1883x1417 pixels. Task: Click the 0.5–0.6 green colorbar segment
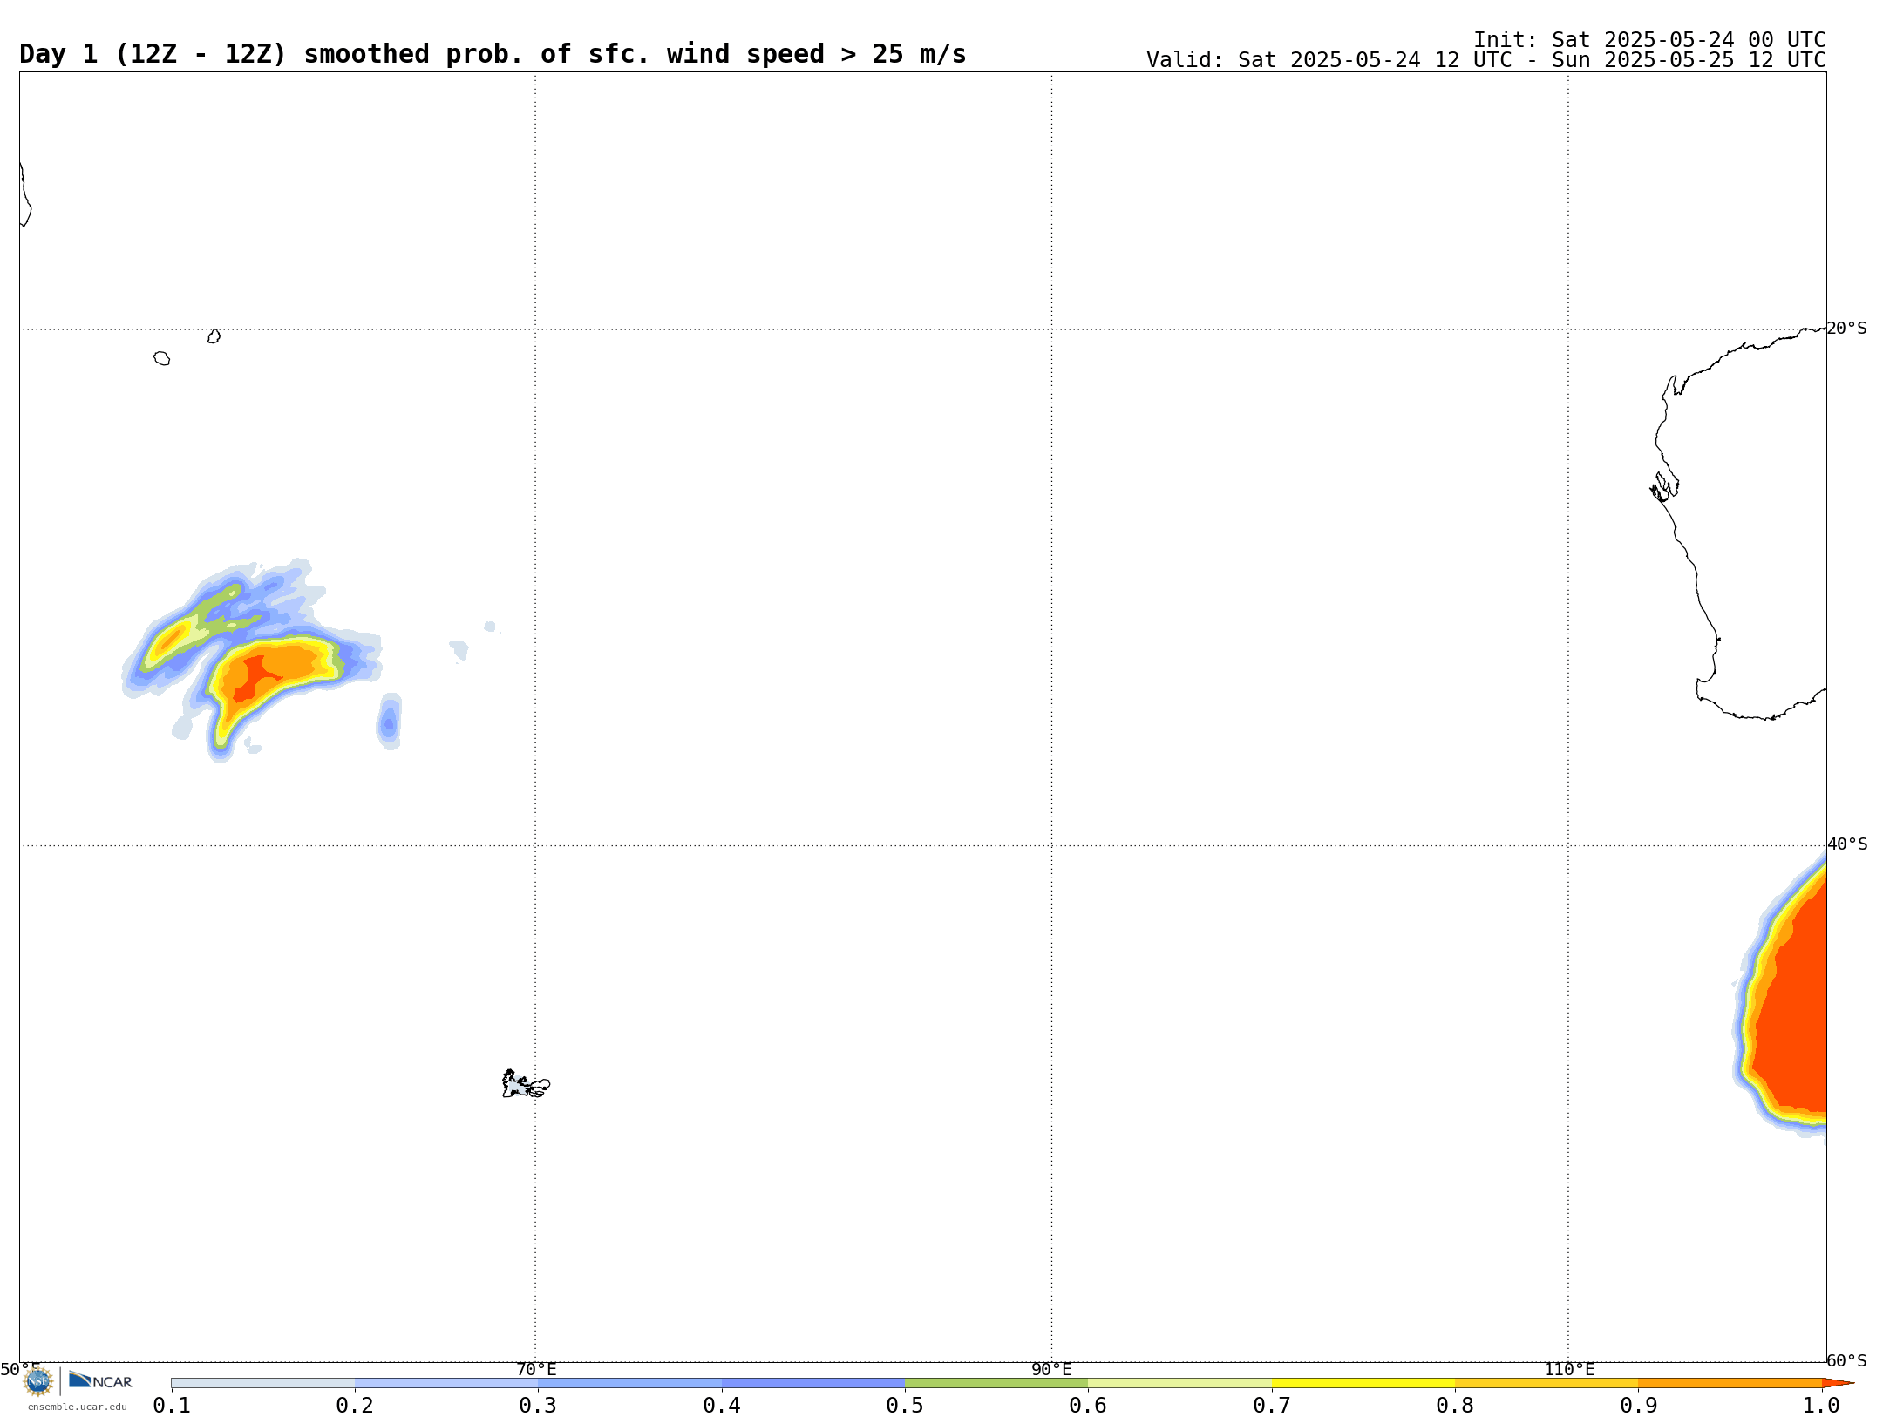pyautogui.click(x=996, y=1383)
